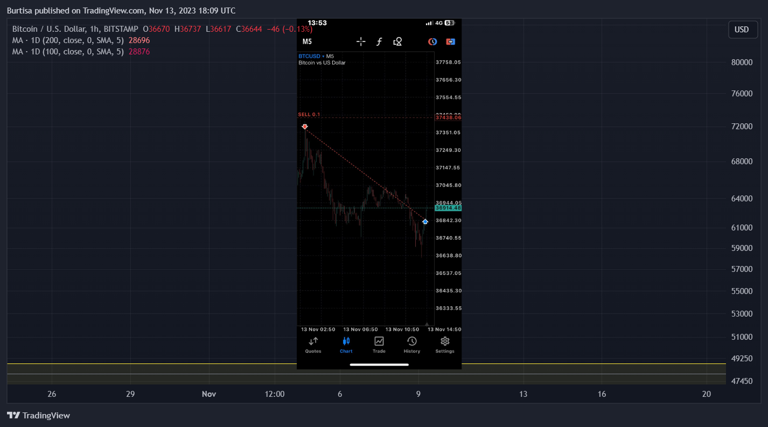Click the Burtisa published header text
768x427 pixels.
[x=121, y=11]
